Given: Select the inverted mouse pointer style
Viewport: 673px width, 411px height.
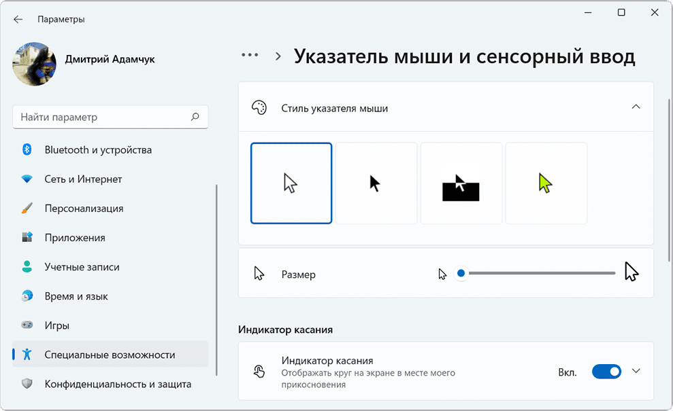Looking at the screenshot, I should click(461, 183).
